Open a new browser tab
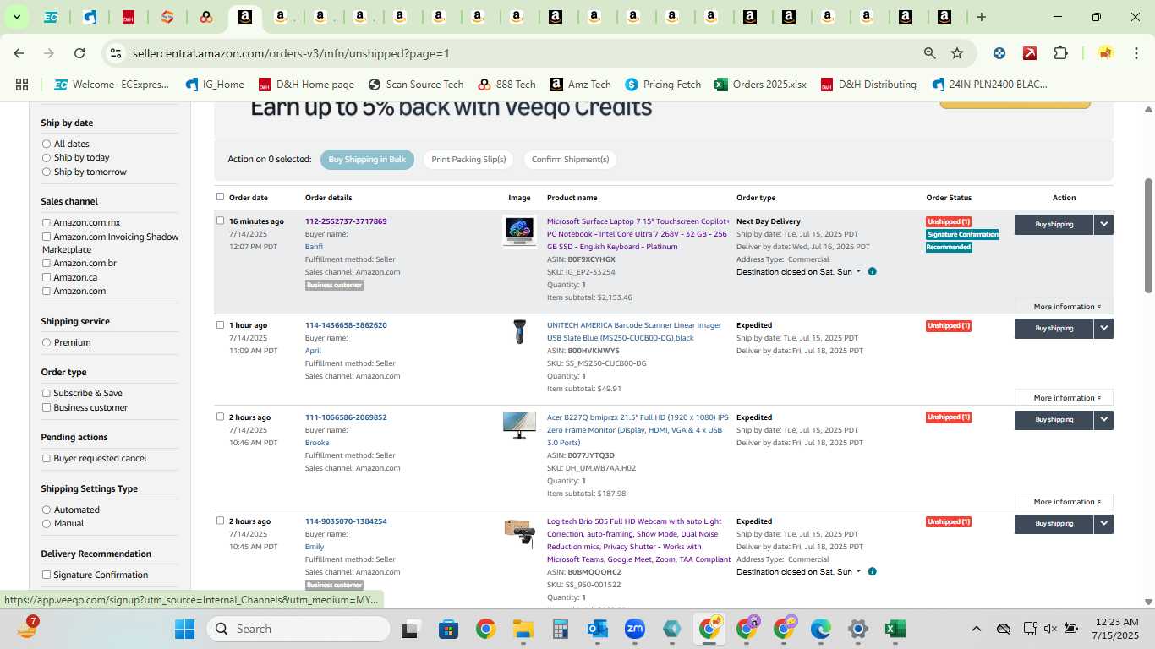Viewport: 1155px width, 649px height. 981,17
